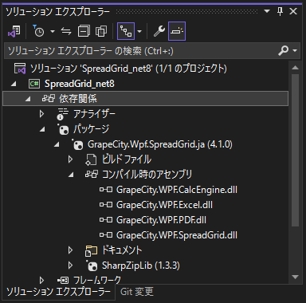Toggle the Preview Selected Items button
This screenshot has height=303, width=306.
tap(177, 31)
